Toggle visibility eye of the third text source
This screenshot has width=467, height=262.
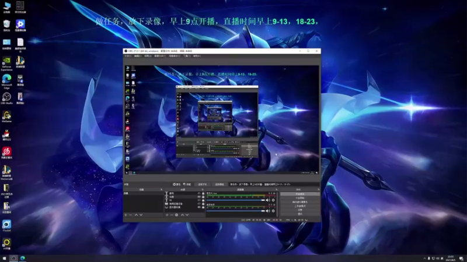(199, 200)
